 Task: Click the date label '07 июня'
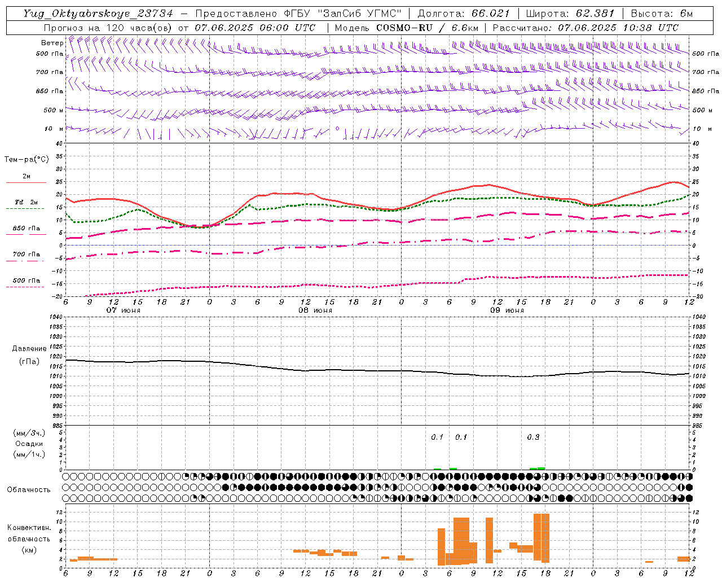124,310
